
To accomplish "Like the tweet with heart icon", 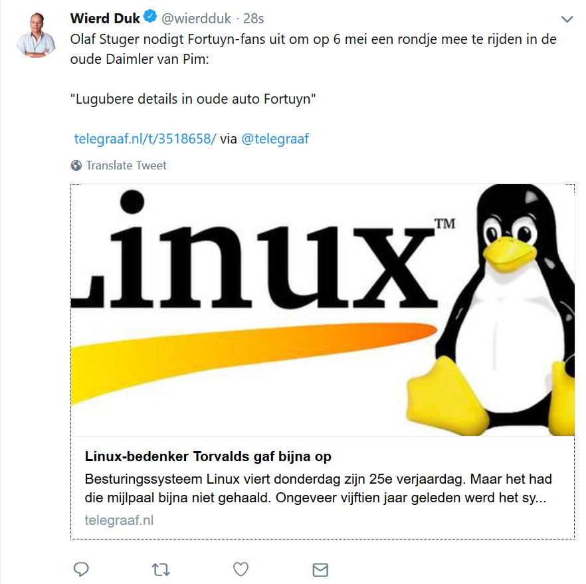I will click(x=241, y=569).
